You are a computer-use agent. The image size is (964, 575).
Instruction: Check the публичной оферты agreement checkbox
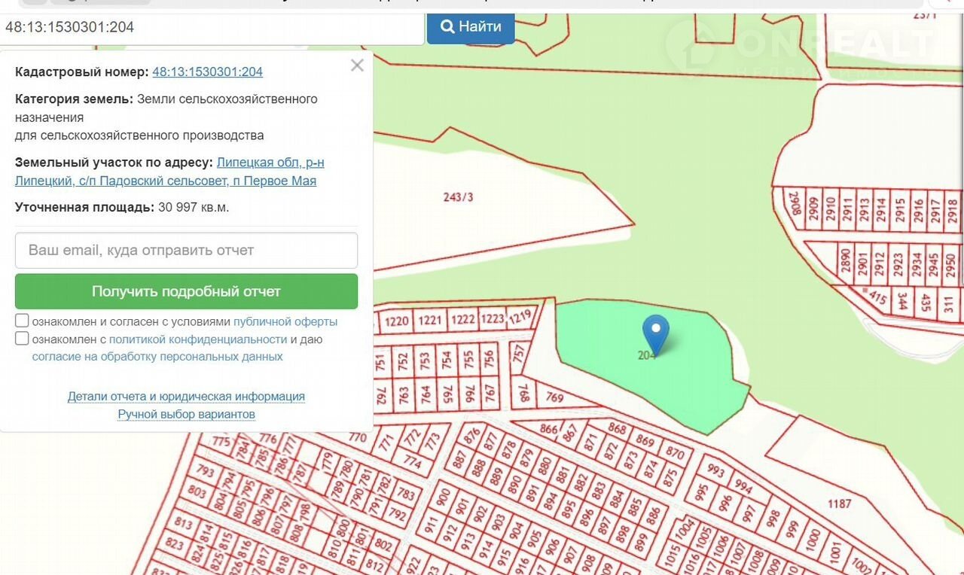point(22,321)
